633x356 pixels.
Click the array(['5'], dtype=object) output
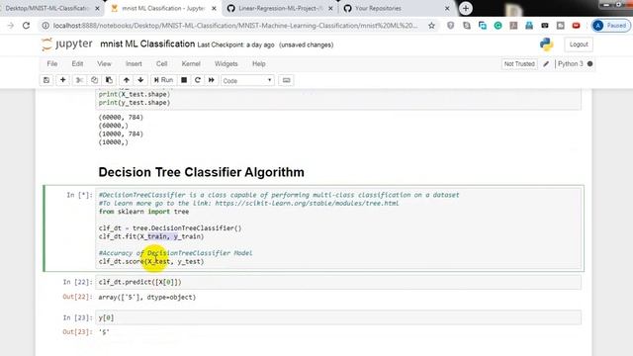point(147,297)
